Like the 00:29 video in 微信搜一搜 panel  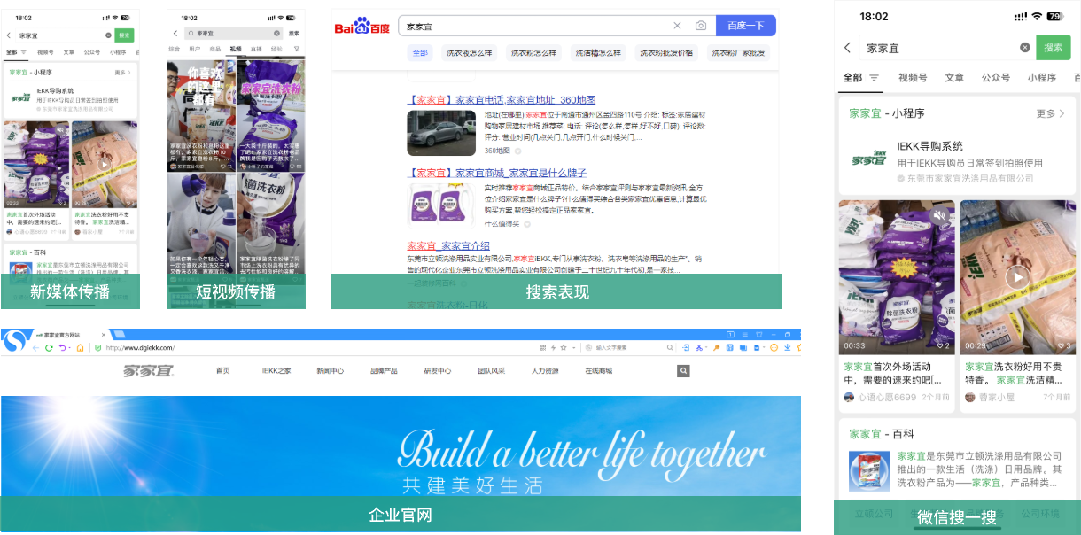click(x=1063, y=345)
